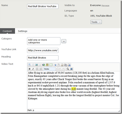Switch to the Content tab

(7, 31)
